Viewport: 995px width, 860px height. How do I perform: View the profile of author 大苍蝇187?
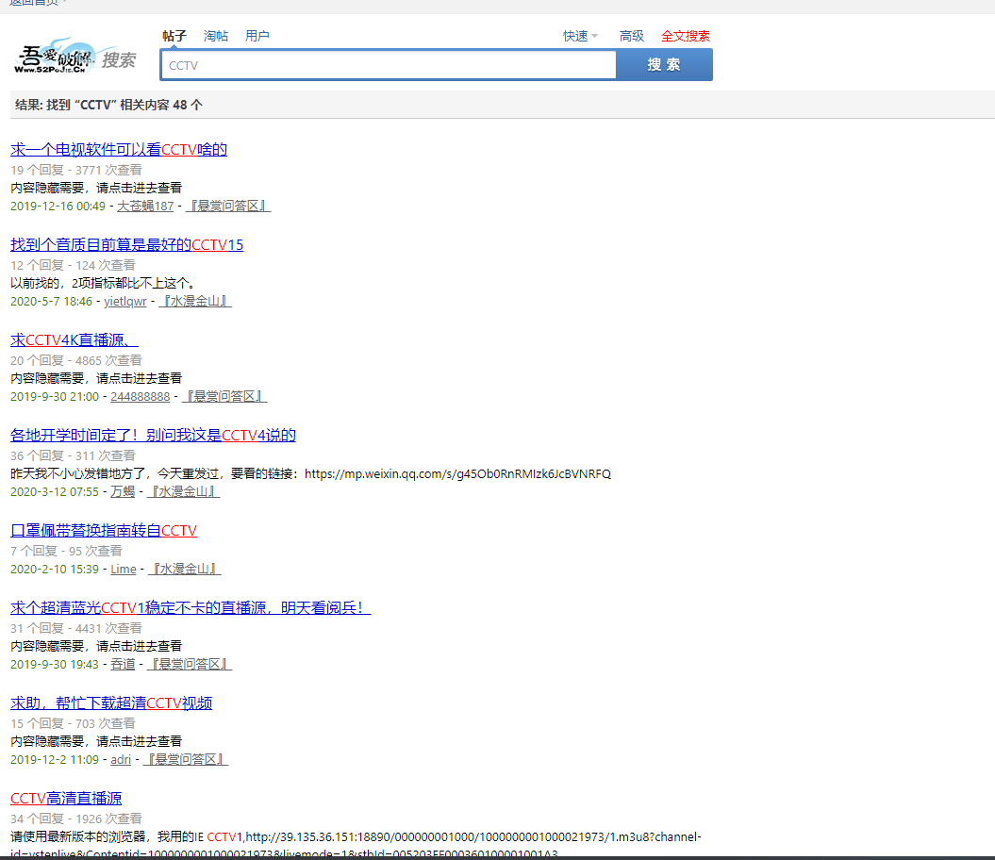(x=145, y=206)
